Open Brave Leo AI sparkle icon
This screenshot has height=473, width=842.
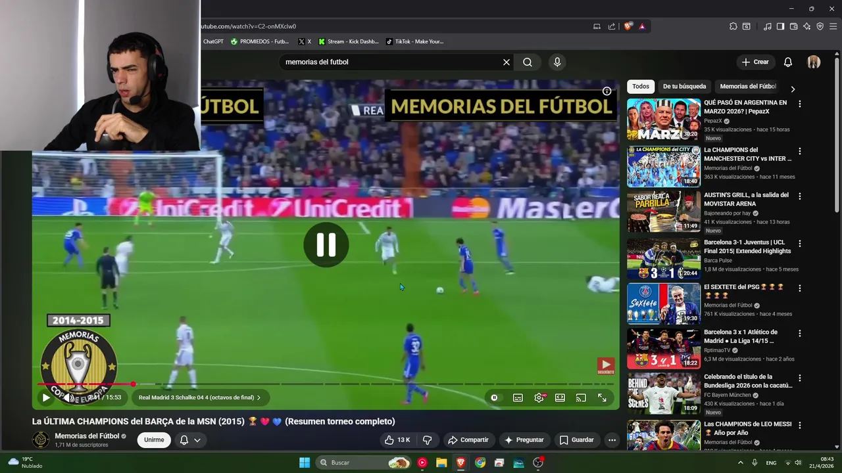(x=806, y=26)
